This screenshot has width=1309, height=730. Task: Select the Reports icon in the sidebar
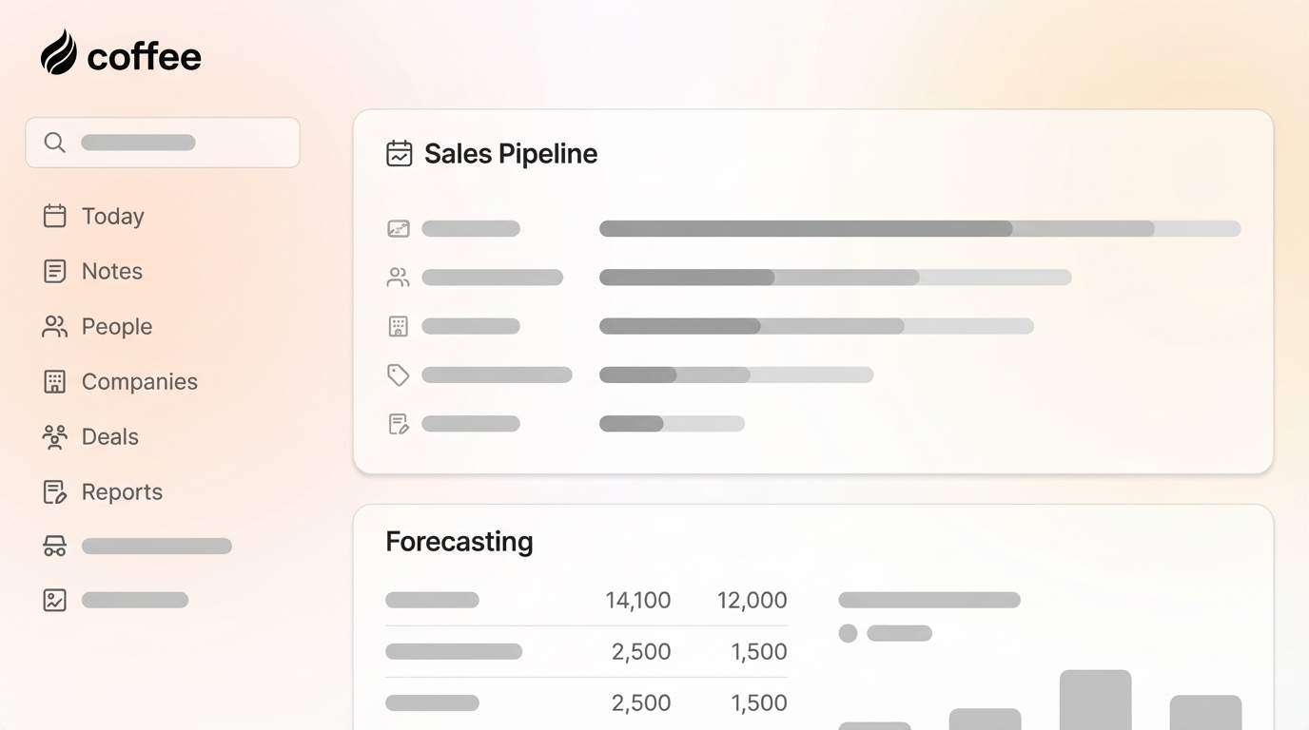(x=54, y=491)
